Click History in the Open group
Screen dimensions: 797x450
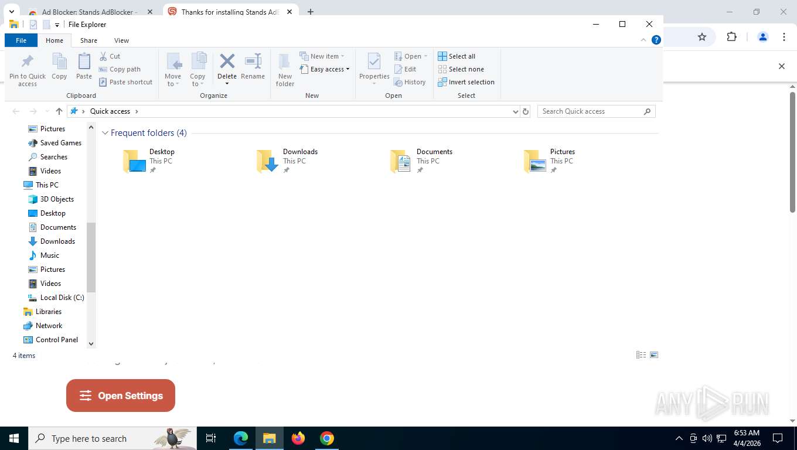[410, 82]
